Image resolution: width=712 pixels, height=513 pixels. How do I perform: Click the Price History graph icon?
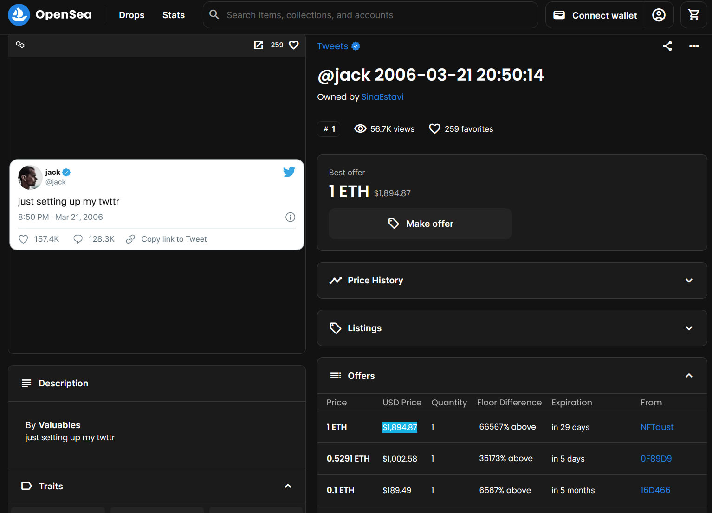coord(336,280)
